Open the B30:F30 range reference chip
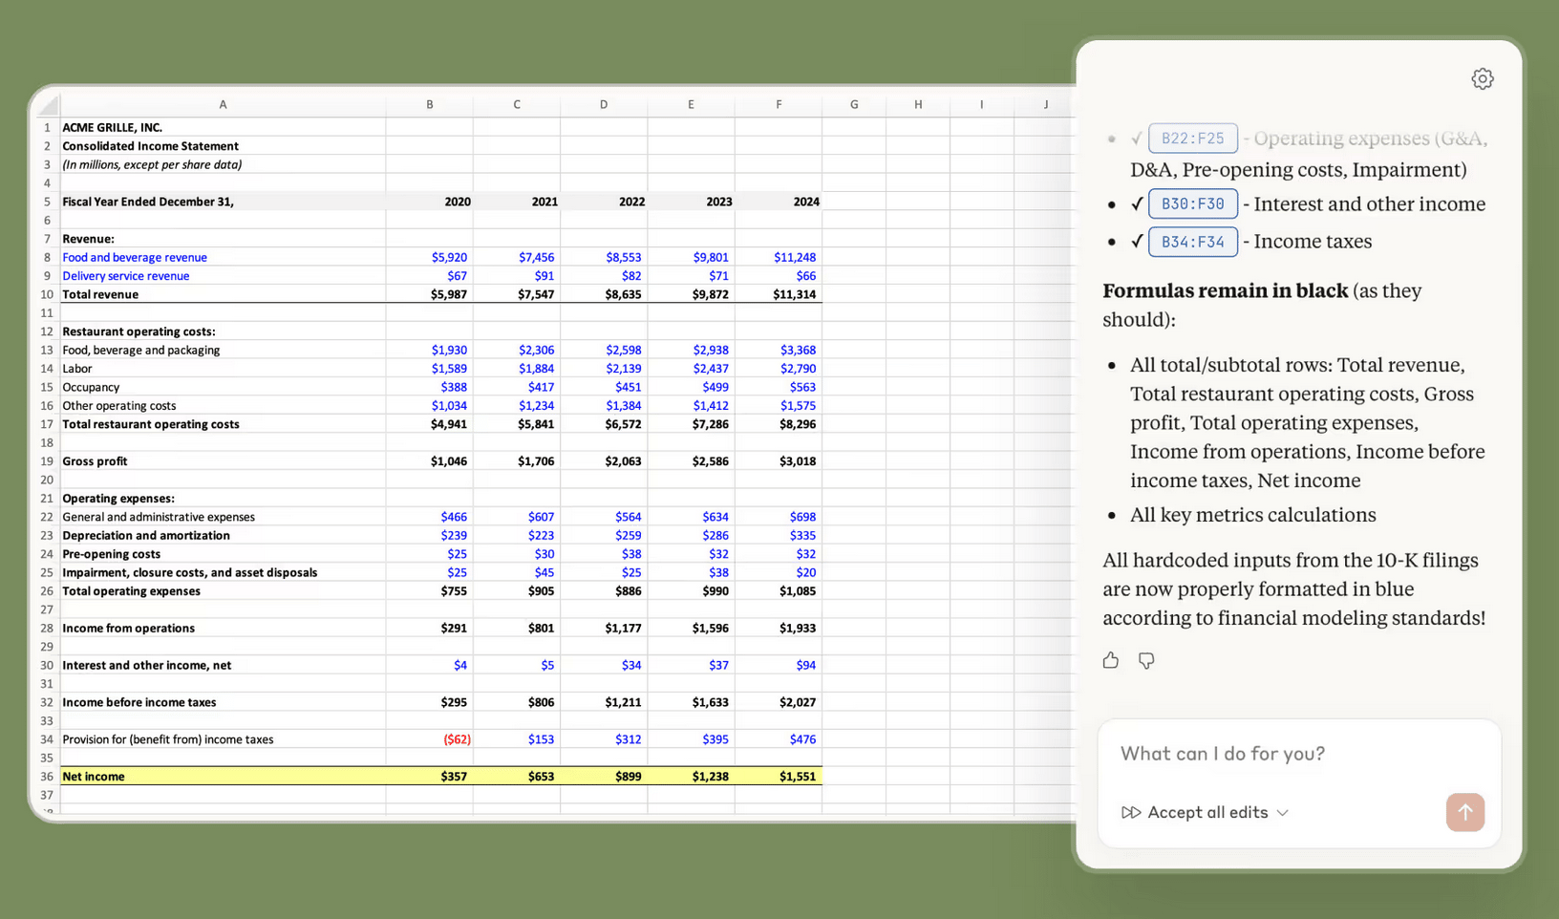Viewport: 1559px width, 919px height. pos(1192,203)
